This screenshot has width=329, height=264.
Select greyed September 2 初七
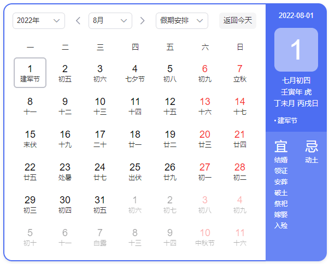[170, 204]
